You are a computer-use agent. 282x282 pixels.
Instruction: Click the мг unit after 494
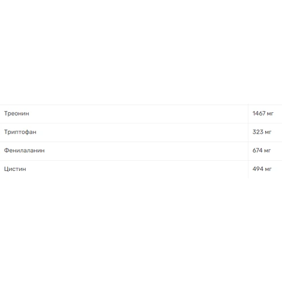tap(268, 169)
